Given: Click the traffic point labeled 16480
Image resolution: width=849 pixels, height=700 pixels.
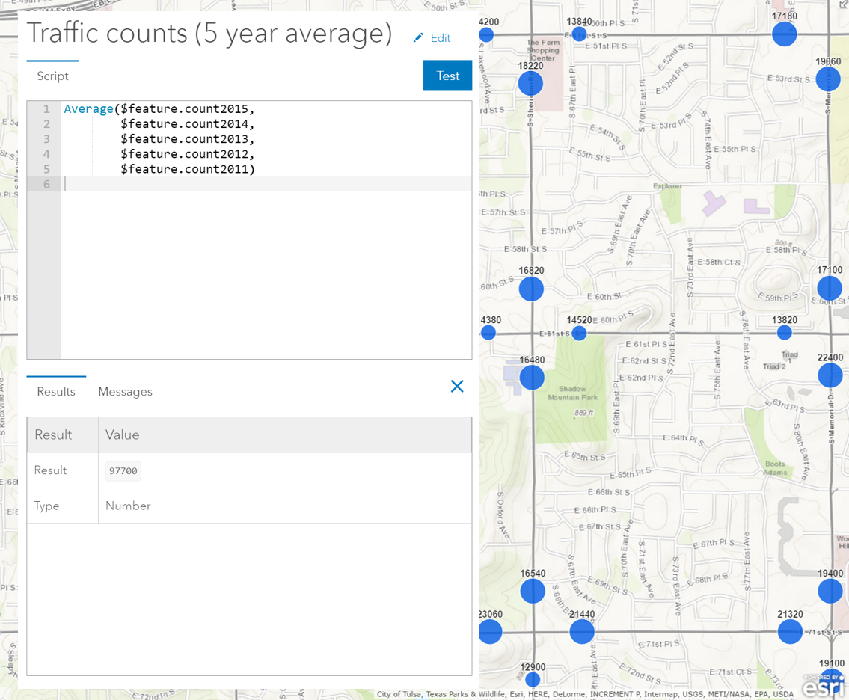Looking at the screenshot, I should [x=532, y=378].
